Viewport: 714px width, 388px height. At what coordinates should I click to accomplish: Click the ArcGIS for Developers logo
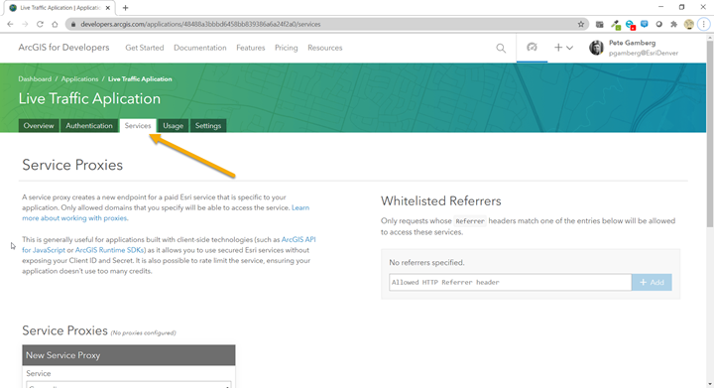63,48
